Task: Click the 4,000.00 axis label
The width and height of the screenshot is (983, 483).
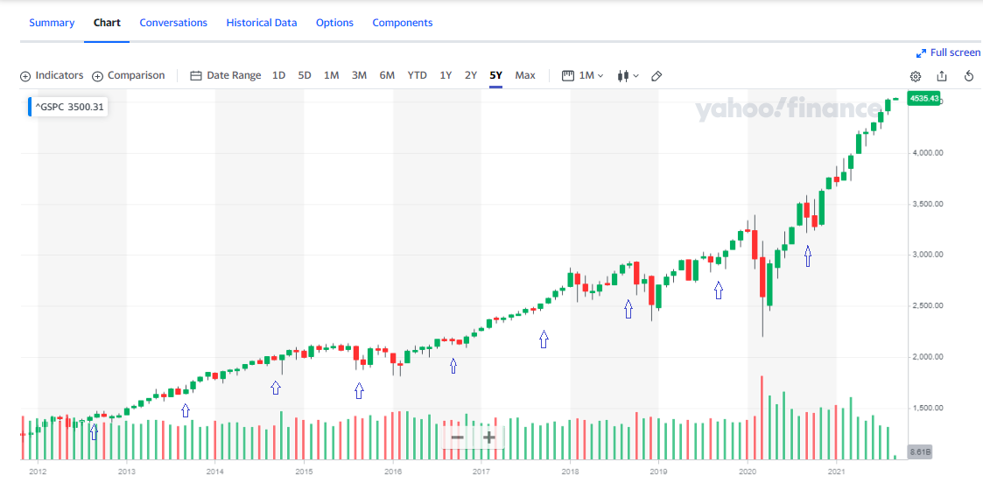Action: click(927, 153)
